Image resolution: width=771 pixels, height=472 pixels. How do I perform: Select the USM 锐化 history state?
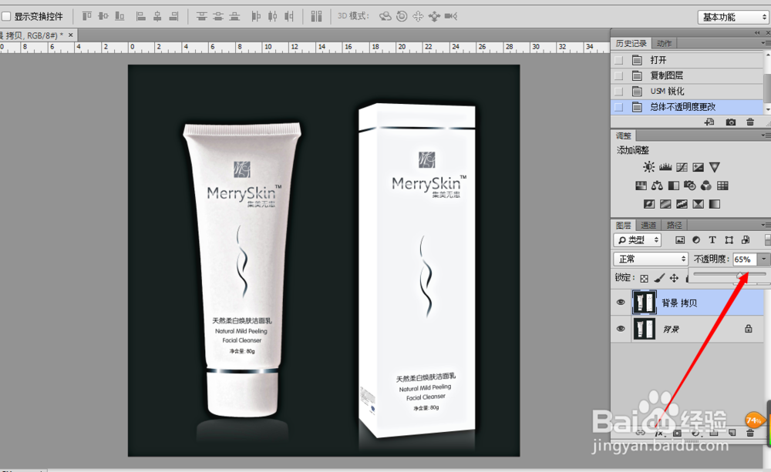pyautogui.click(x=688, y=92)
